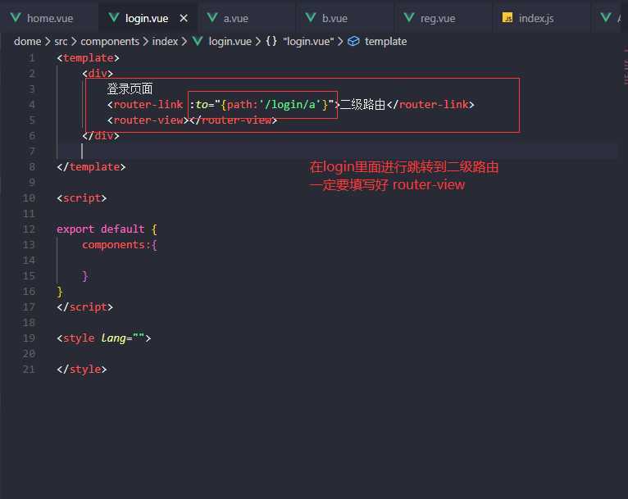Click the router-link opening tag
This screenshot has width=628, height=499.
pyautogui.click(x=145, y=104)
